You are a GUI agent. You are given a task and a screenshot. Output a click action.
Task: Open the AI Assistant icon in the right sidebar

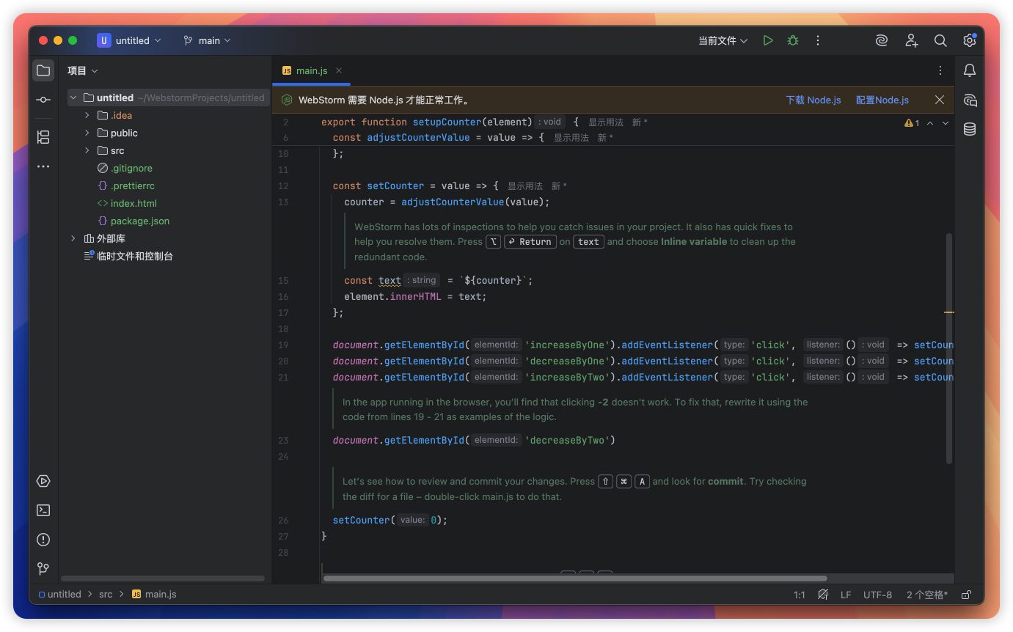click(x=970, y=100)
